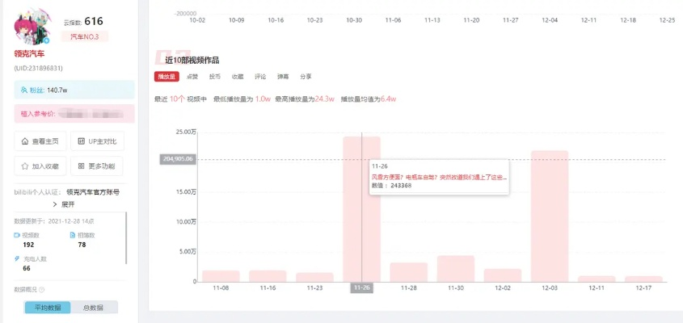Click the UP主对比 comparison button

tap(97, 141)
